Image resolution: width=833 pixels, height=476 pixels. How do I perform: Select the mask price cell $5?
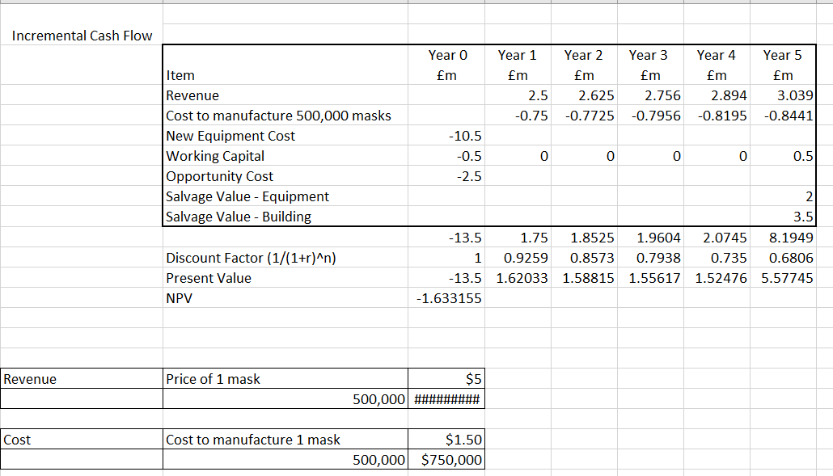click(446, 379)
